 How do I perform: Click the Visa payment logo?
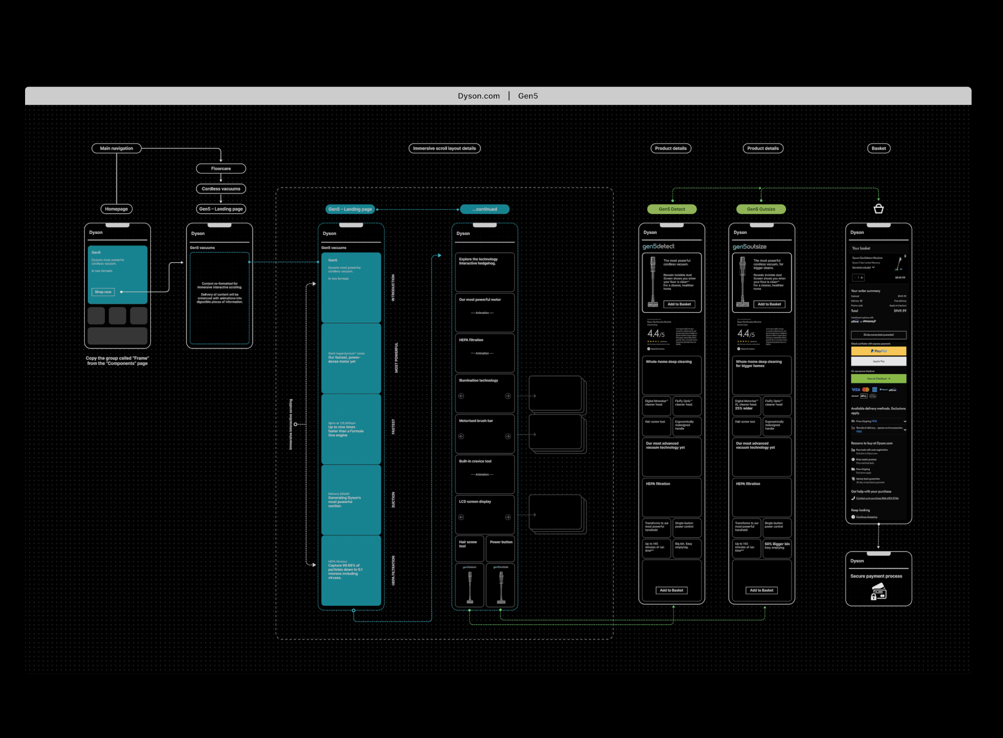click(x=856, y=390)
